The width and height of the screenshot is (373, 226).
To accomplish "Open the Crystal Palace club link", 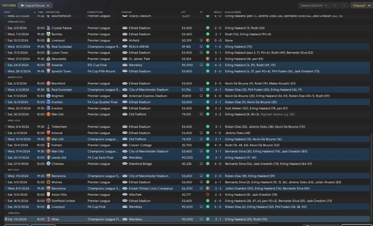I will 61,28.
